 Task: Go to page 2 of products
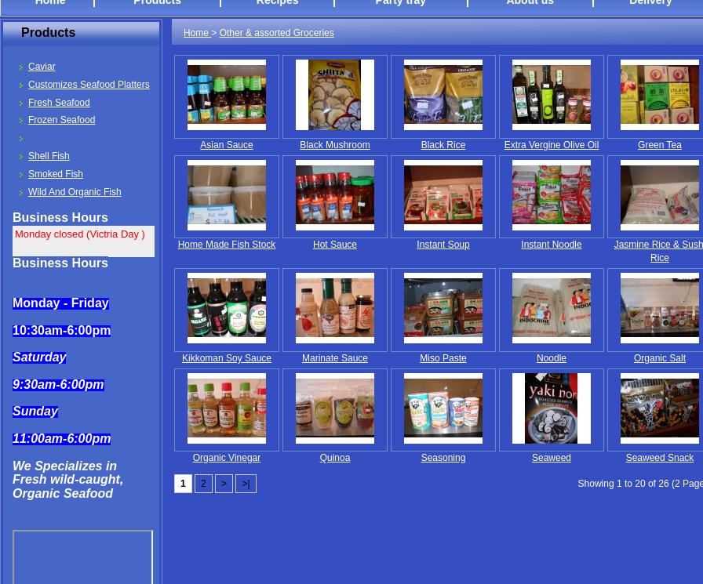[203, 484]
